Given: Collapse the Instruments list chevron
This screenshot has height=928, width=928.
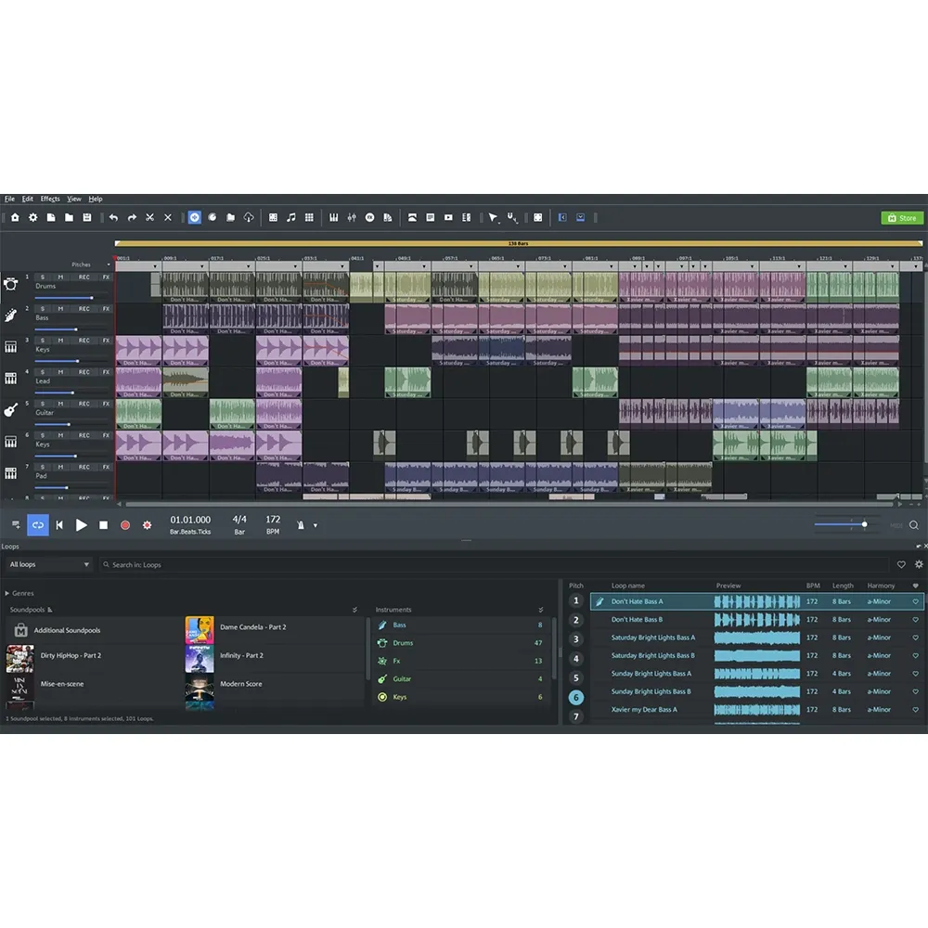Looking at the screenshot, I should [540, 610].
